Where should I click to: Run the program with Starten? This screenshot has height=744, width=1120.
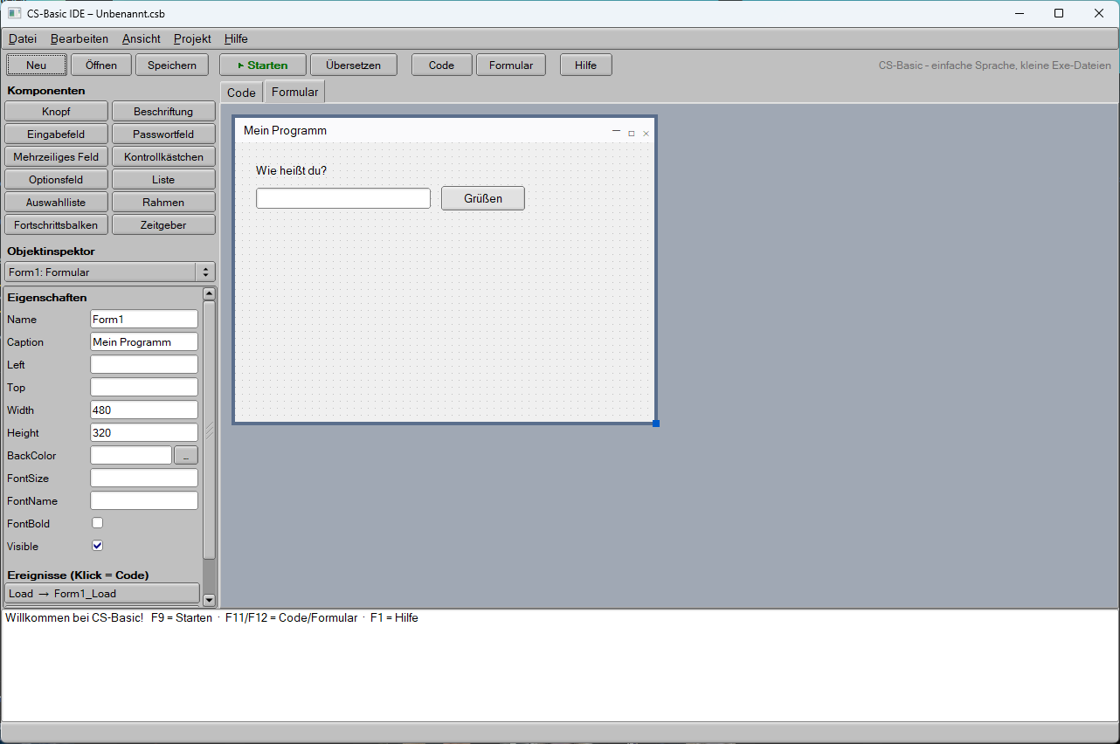(x=263, y=65)
